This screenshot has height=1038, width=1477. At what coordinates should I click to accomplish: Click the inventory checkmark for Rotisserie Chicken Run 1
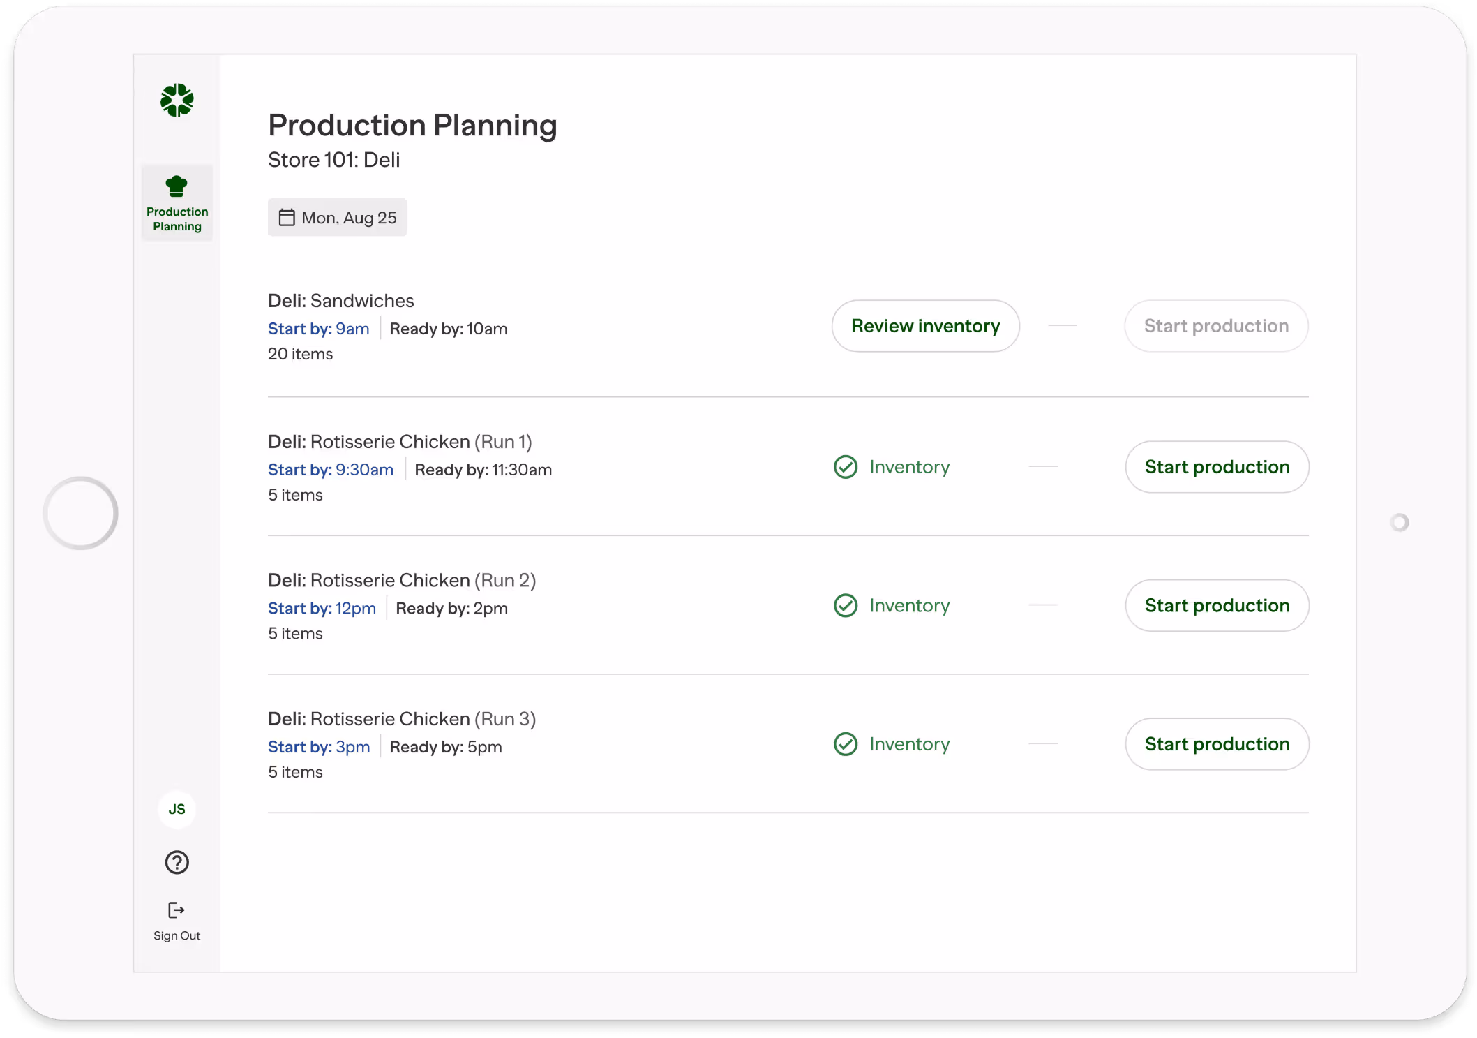(845, 466)
